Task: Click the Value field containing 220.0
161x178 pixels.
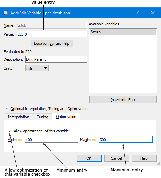Action: (x=52, y=34)
